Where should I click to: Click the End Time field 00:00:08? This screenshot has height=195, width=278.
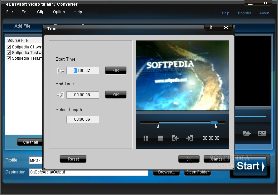point(83,95)
